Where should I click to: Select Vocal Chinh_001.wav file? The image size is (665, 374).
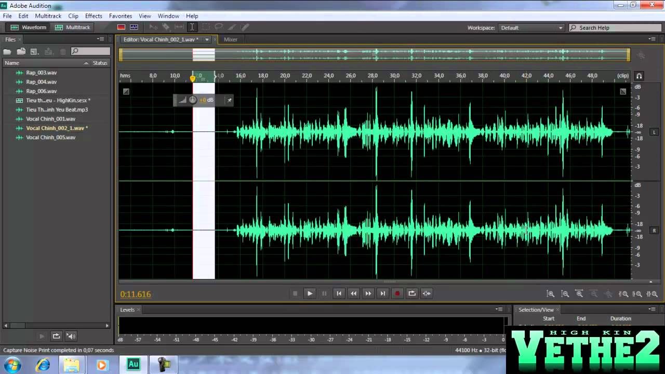(51, 119)
